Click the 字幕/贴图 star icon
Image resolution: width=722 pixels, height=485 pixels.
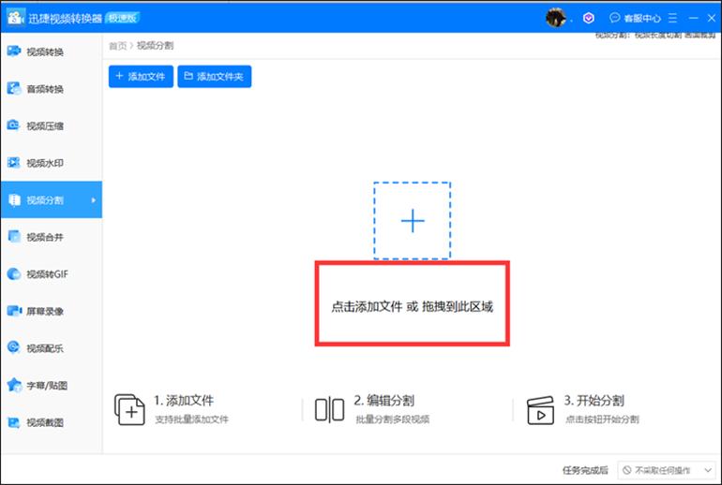(14, 385)
